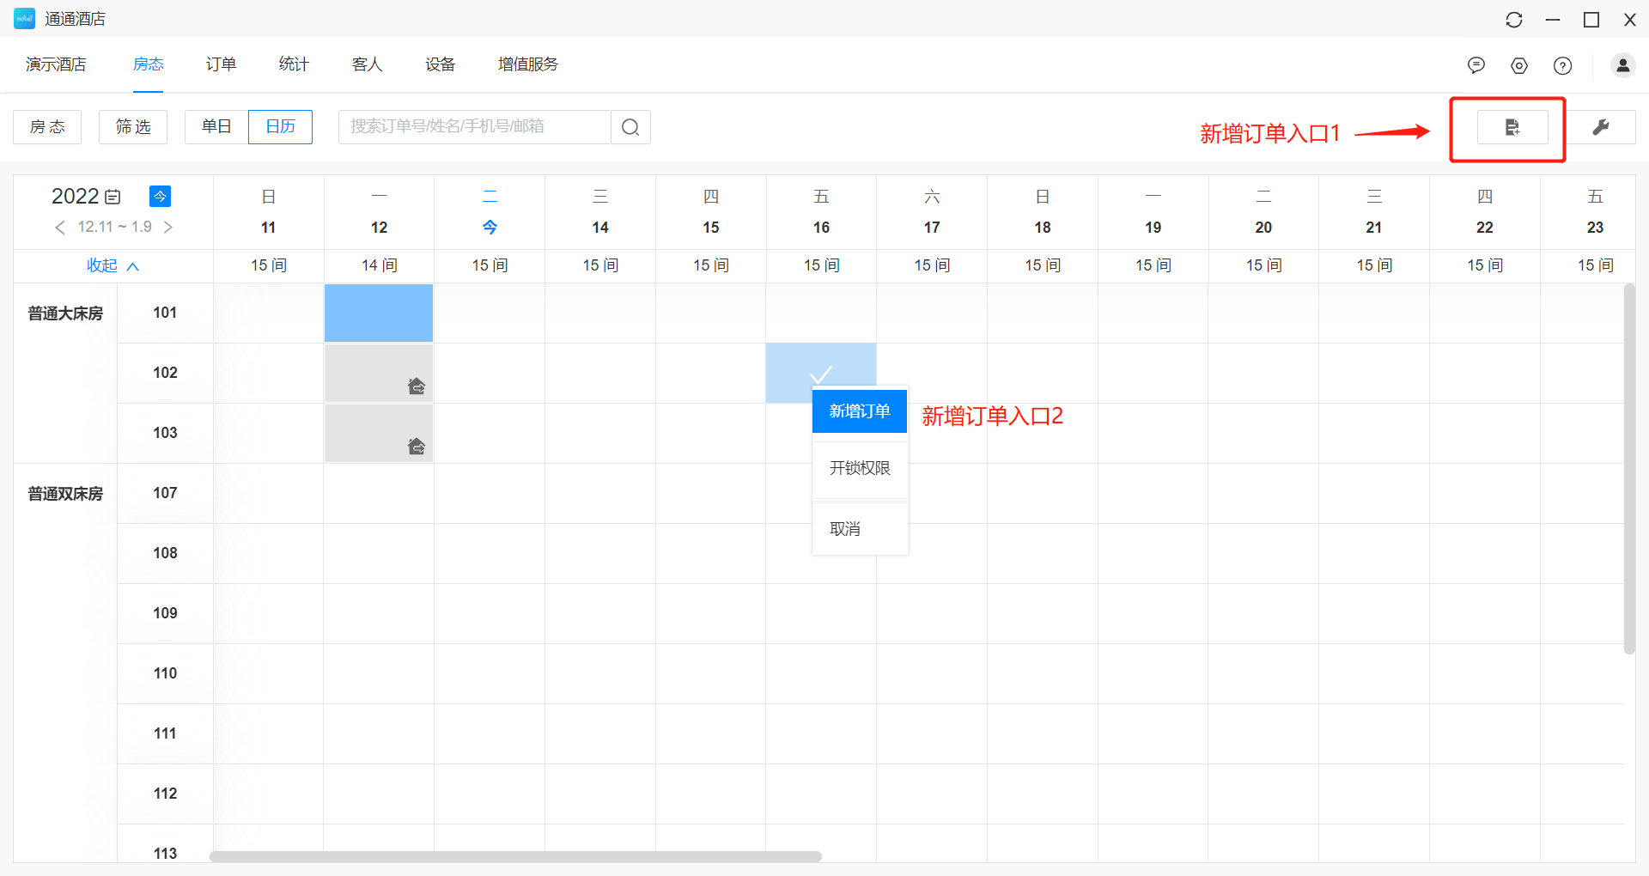The width and height of the screenshot is (1649, 876).
Task: Click the user account avatar icon
Action: coord(1622,65)
